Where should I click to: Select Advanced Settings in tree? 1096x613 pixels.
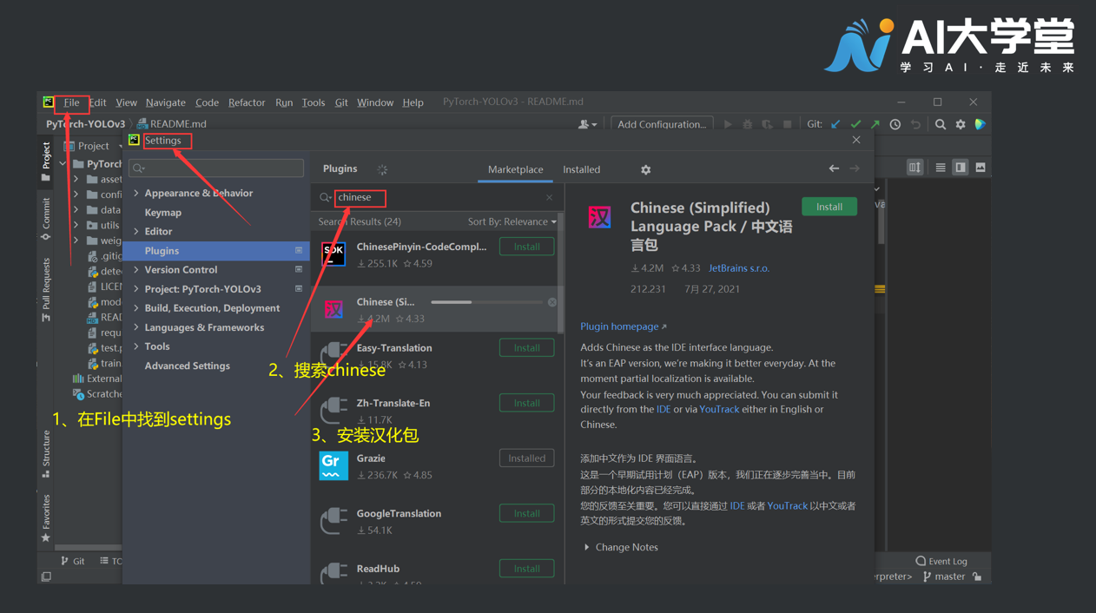click(187, 366)
